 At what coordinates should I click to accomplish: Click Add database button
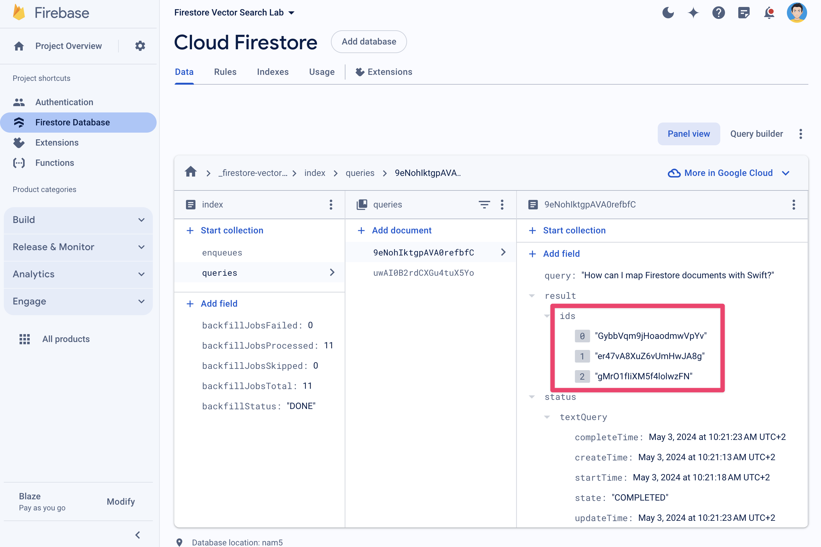(369, 41)
